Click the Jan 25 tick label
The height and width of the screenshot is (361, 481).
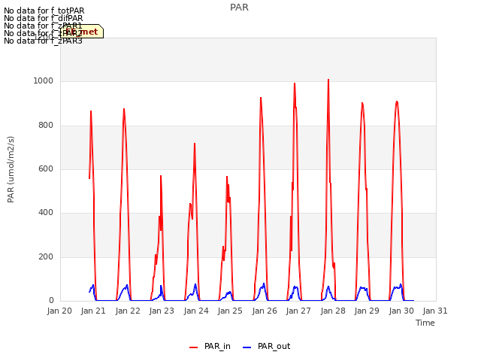(x=230, y=311)
